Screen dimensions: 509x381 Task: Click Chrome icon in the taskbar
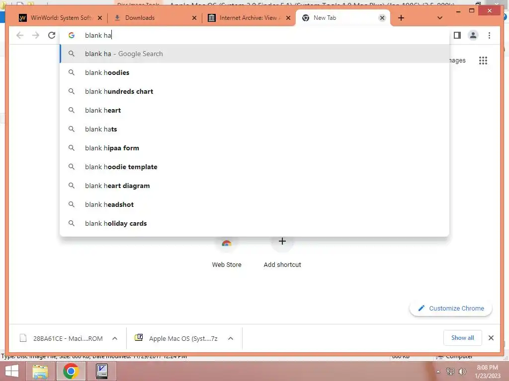pos(71,371)
